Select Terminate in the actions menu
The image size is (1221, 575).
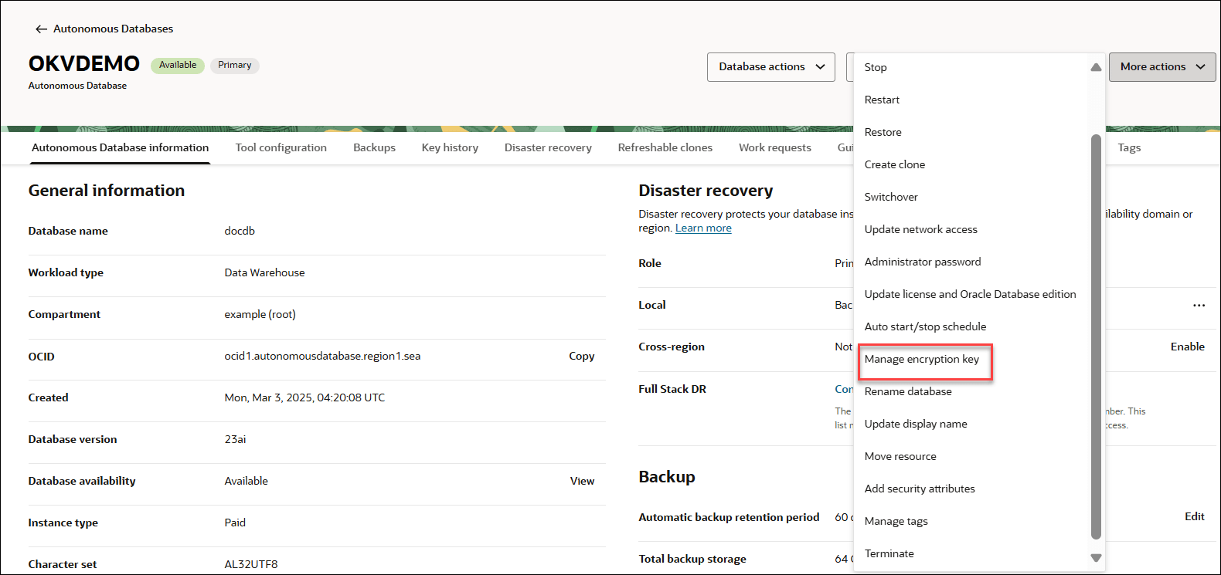pyautogui.click(x=889, y=554)
